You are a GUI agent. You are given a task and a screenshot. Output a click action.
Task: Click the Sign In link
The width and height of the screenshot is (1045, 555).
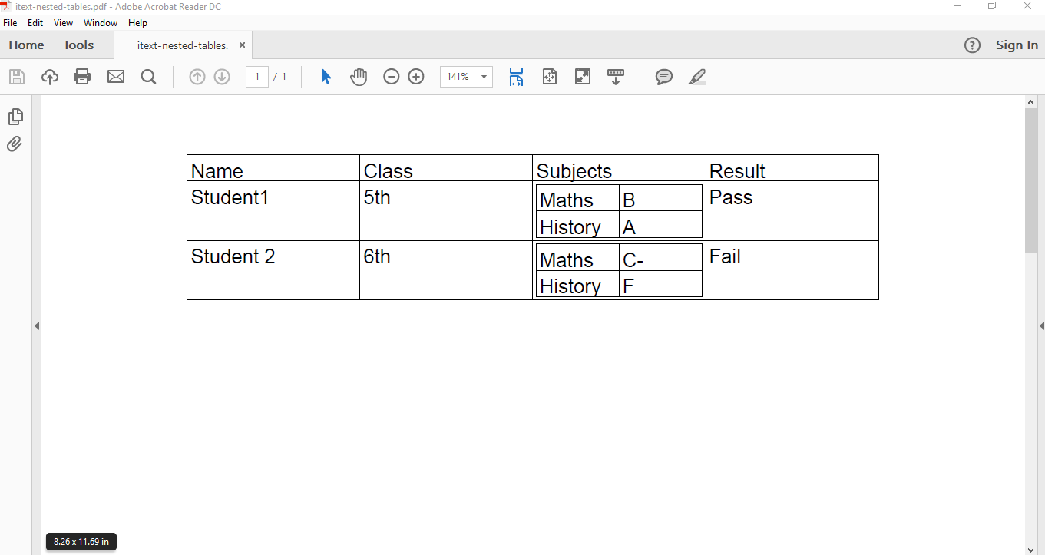pyautogui.click(x=1017, y=45)
